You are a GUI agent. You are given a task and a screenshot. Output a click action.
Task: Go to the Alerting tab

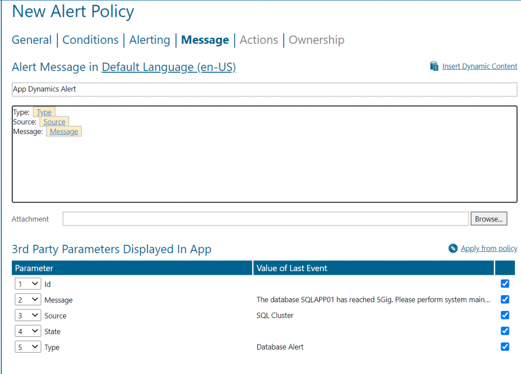(x=150, y=40)
